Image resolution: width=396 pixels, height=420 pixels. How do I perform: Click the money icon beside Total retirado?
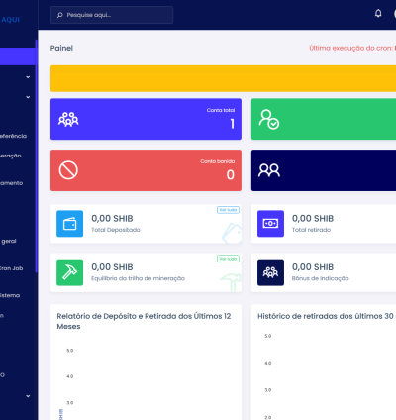click(x=270, y=224)
